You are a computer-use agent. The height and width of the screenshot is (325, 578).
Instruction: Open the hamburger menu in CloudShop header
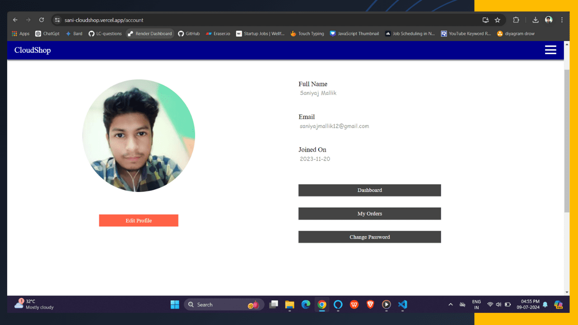click(x=550, y=50)
